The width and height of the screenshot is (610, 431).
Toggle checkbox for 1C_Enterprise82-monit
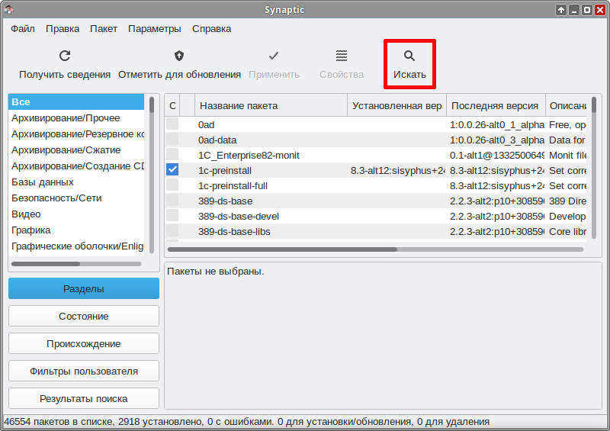click(172, 155)
